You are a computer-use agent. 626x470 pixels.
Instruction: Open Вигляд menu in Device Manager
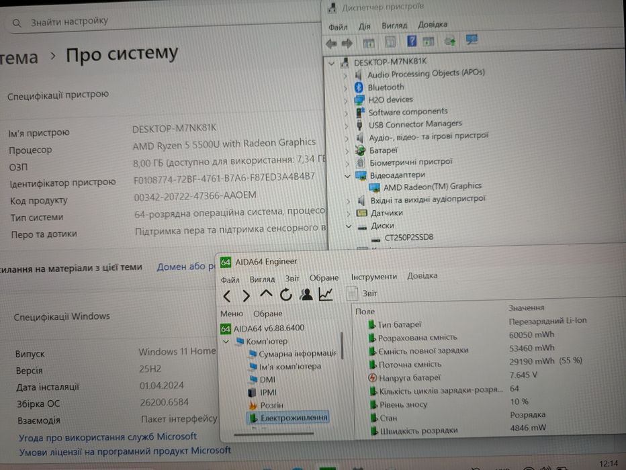click(394, 26)
